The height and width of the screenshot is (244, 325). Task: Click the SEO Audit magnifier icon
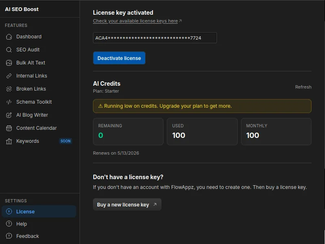click(9, 50)
